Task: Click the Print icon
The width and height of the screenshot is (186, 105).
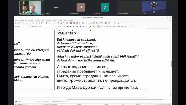Action: (x=30, y=23)
